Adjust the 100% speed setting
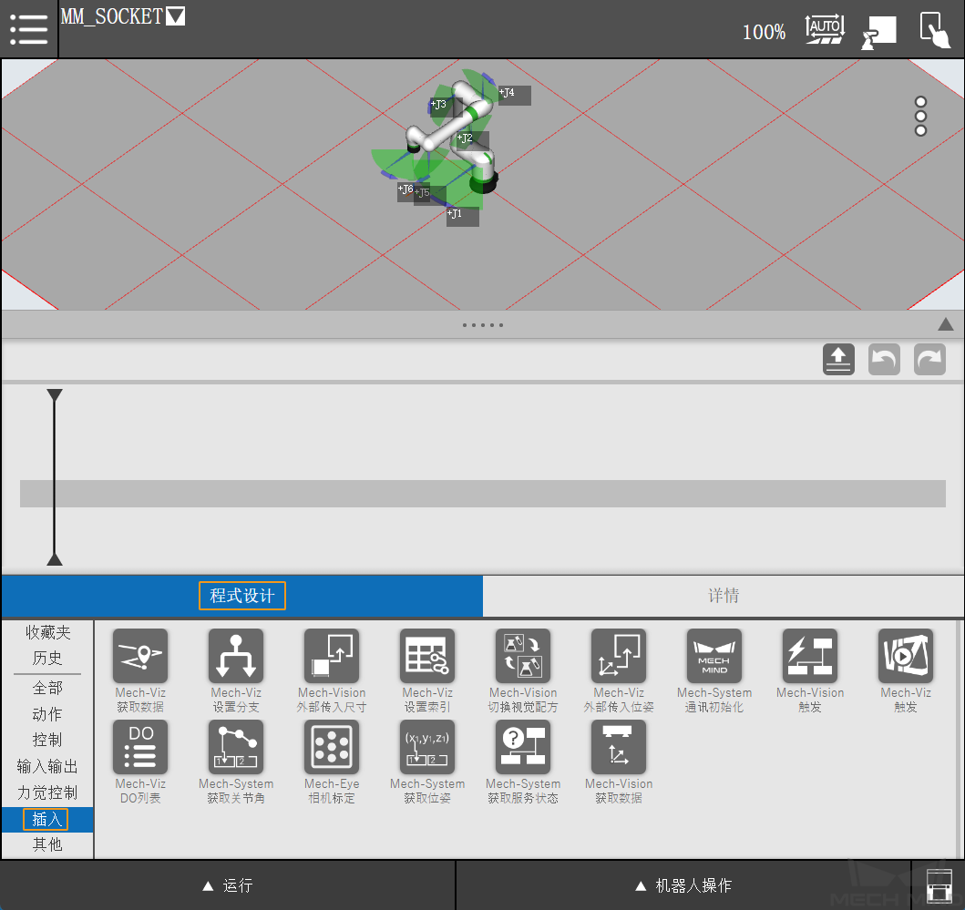 pos(764,32)
